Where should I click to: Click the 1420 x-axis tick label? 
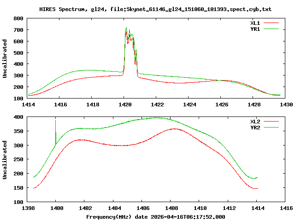125,105
